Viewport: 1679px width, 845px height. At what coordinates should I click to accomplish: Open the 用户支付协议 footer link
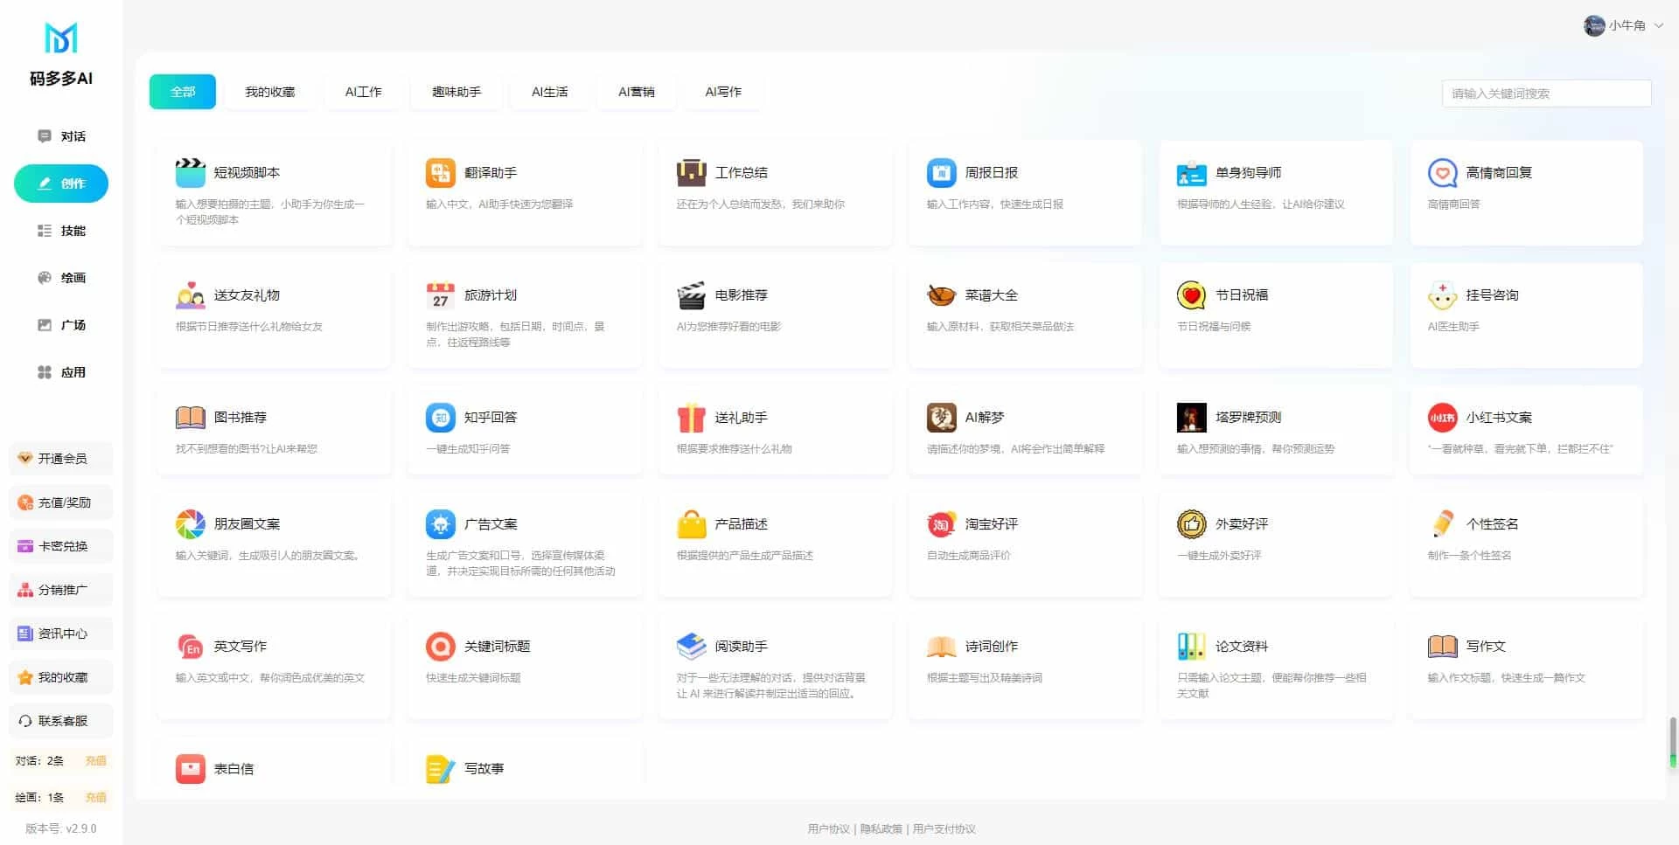coord(944,829)
